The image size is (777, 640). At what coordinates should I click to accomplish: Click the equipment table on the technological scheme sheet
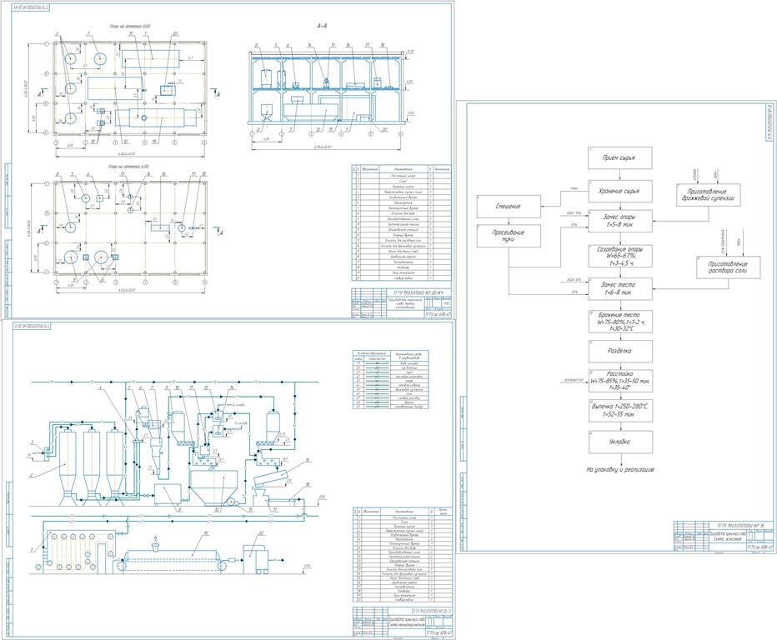(x=401, y=555)
